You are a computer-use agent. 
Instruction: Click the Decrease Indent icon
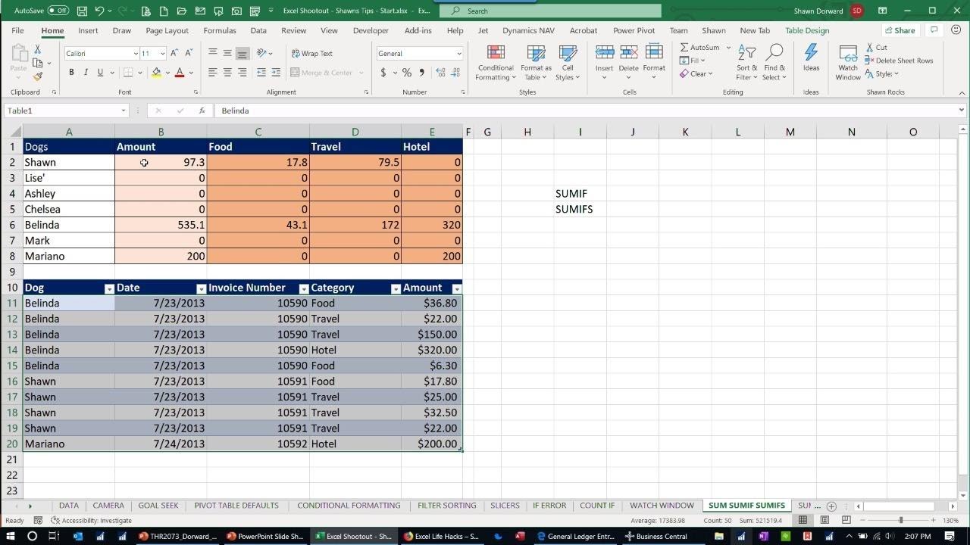(261, 73)
